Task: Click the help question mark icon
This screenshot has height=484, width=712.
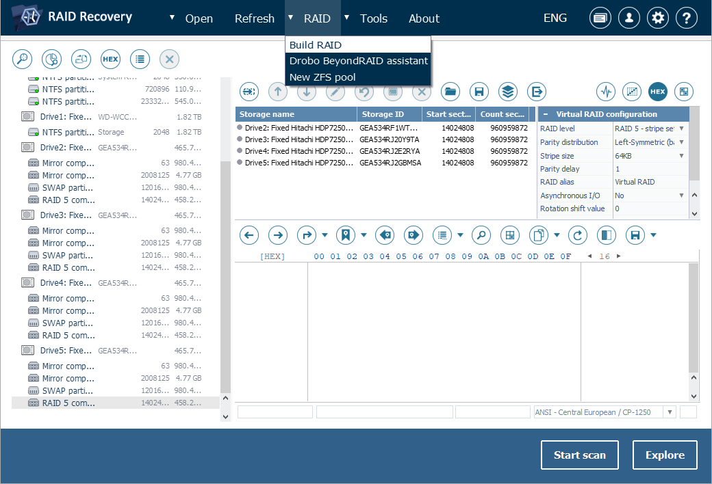Action: pos(687,18)
